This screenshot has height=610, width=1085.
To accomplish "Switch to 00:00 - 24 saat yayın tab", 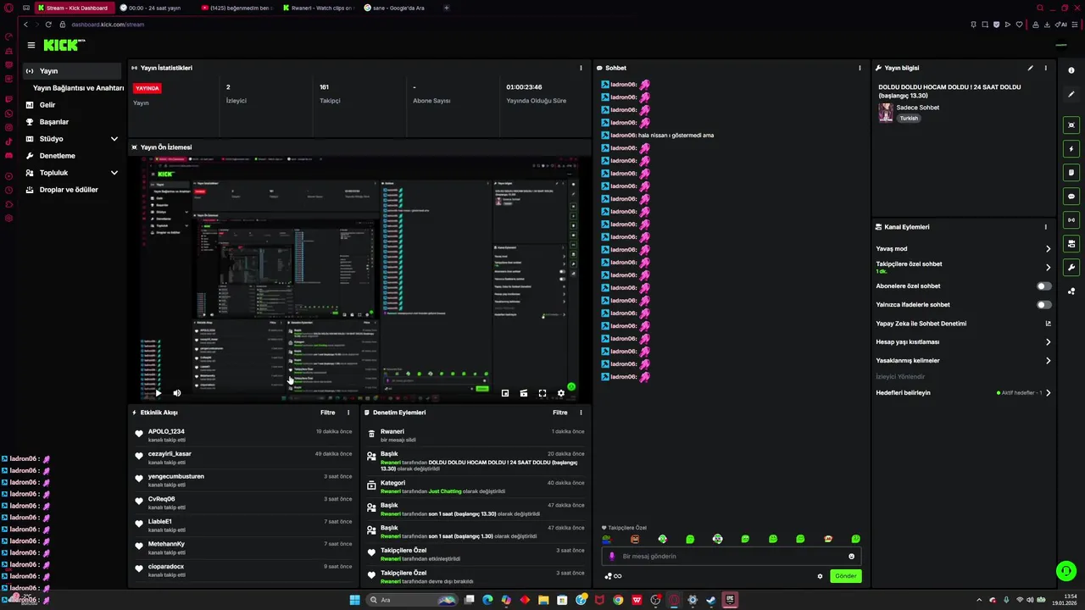I will pos(154,8).
